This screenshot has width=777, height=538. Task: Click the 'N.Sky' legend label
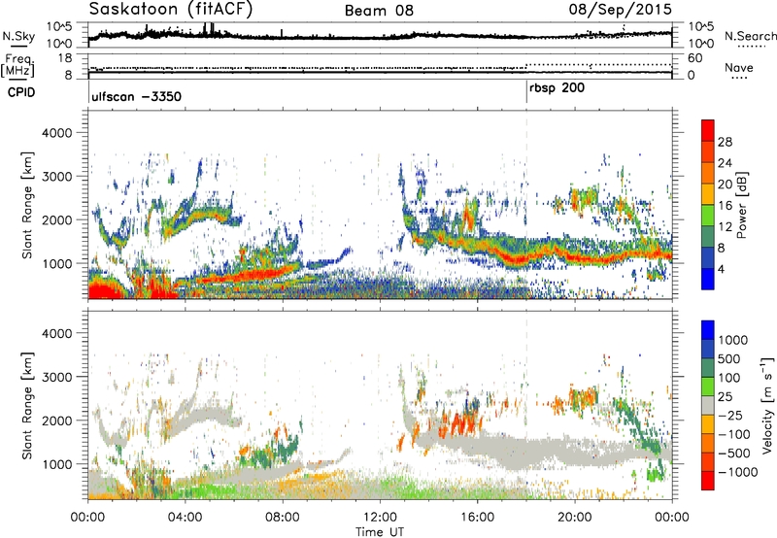pyautogui.click(x=18, y=36)
